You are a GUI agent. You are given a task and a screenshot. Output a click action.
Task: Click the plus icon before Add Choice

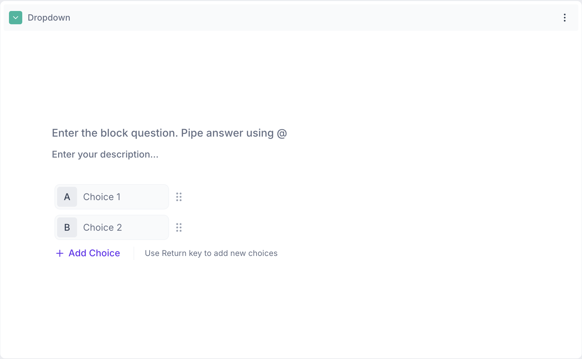click(60, 253)
